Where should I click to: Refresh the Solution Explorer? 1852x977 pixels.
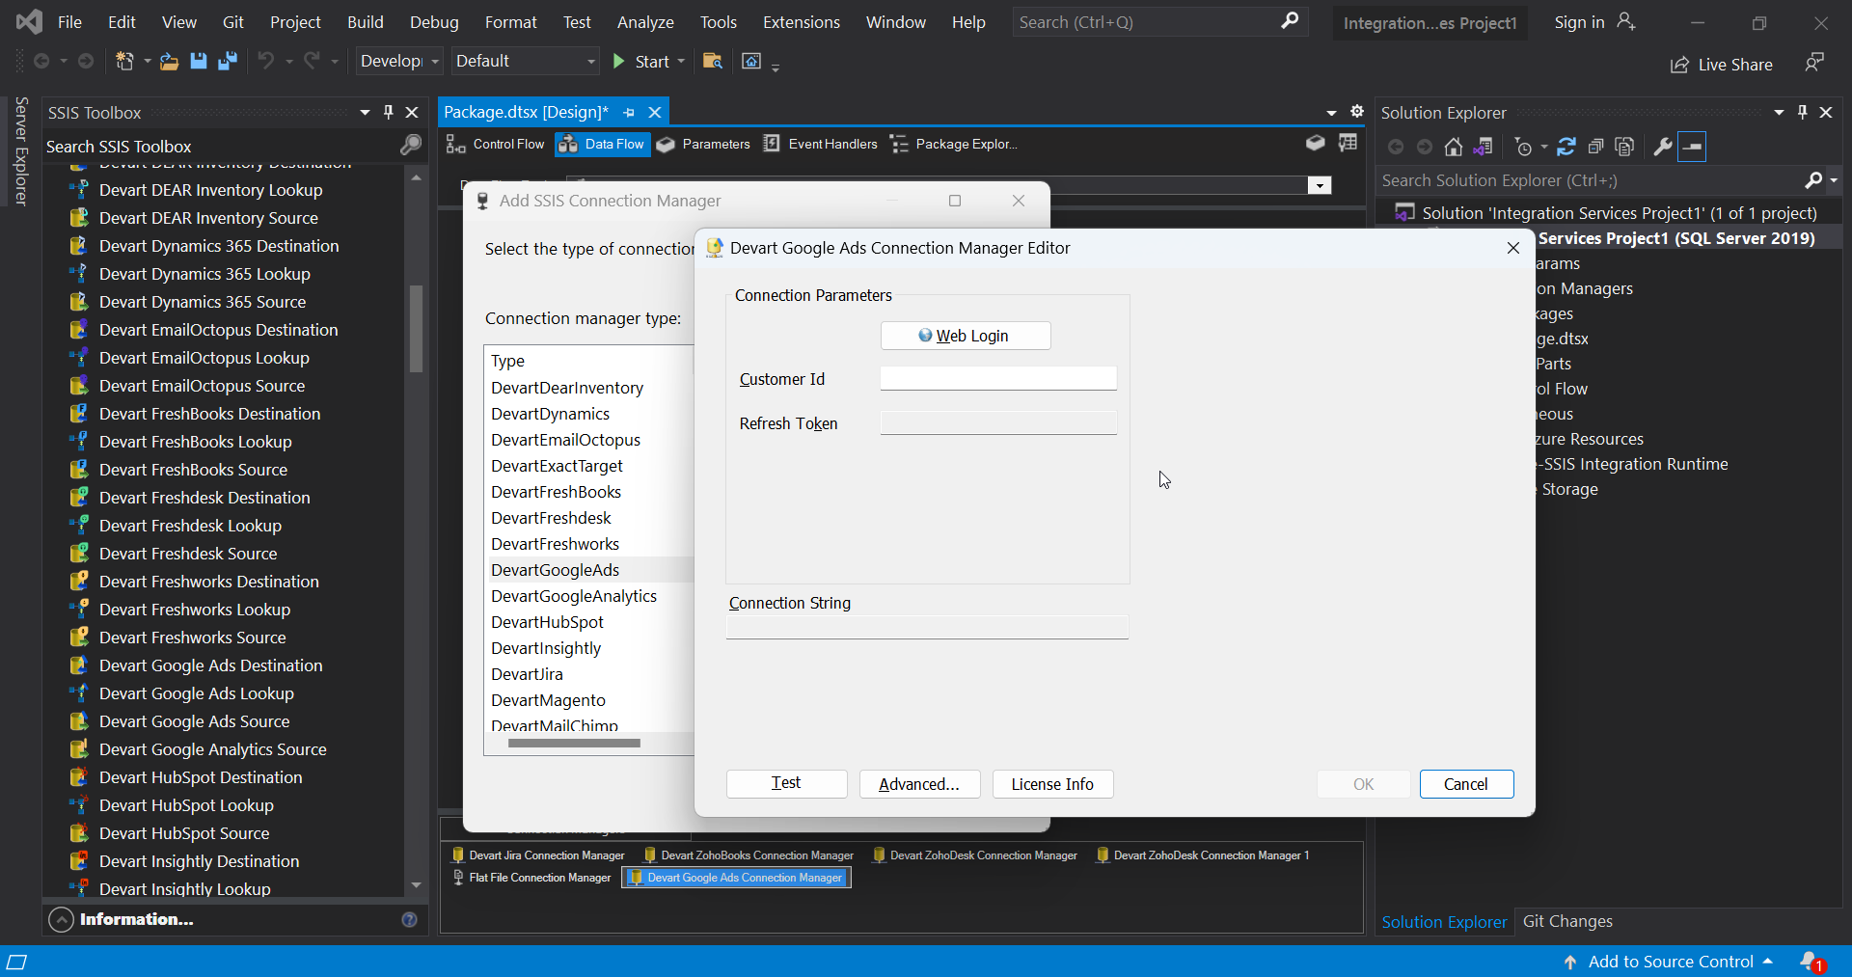point(1566,146)
